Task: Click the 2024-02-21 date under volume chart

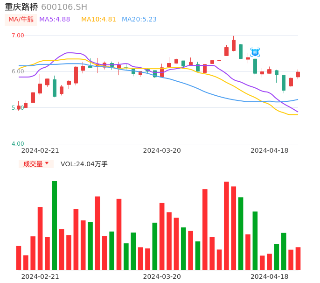Action: (x=40, y=276)
